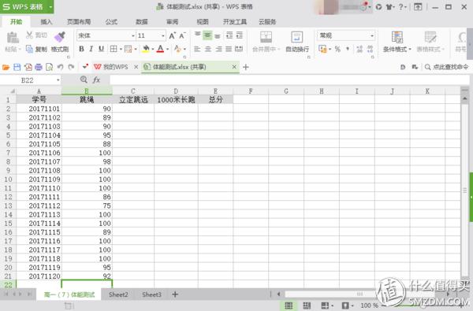Toggle underline formatting
Image resolution: width=473 pixels, height=311 pixels.
click(x=102, y=49)
